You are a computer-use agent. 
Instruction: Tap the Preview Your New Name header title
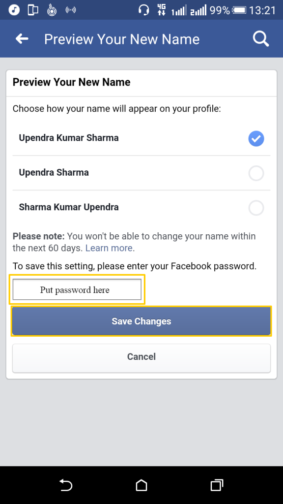click(122, 38)
